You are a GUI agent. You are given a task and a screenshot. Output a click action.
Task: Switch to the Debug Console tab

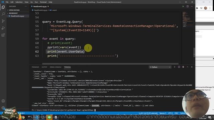tap(56, 67)
